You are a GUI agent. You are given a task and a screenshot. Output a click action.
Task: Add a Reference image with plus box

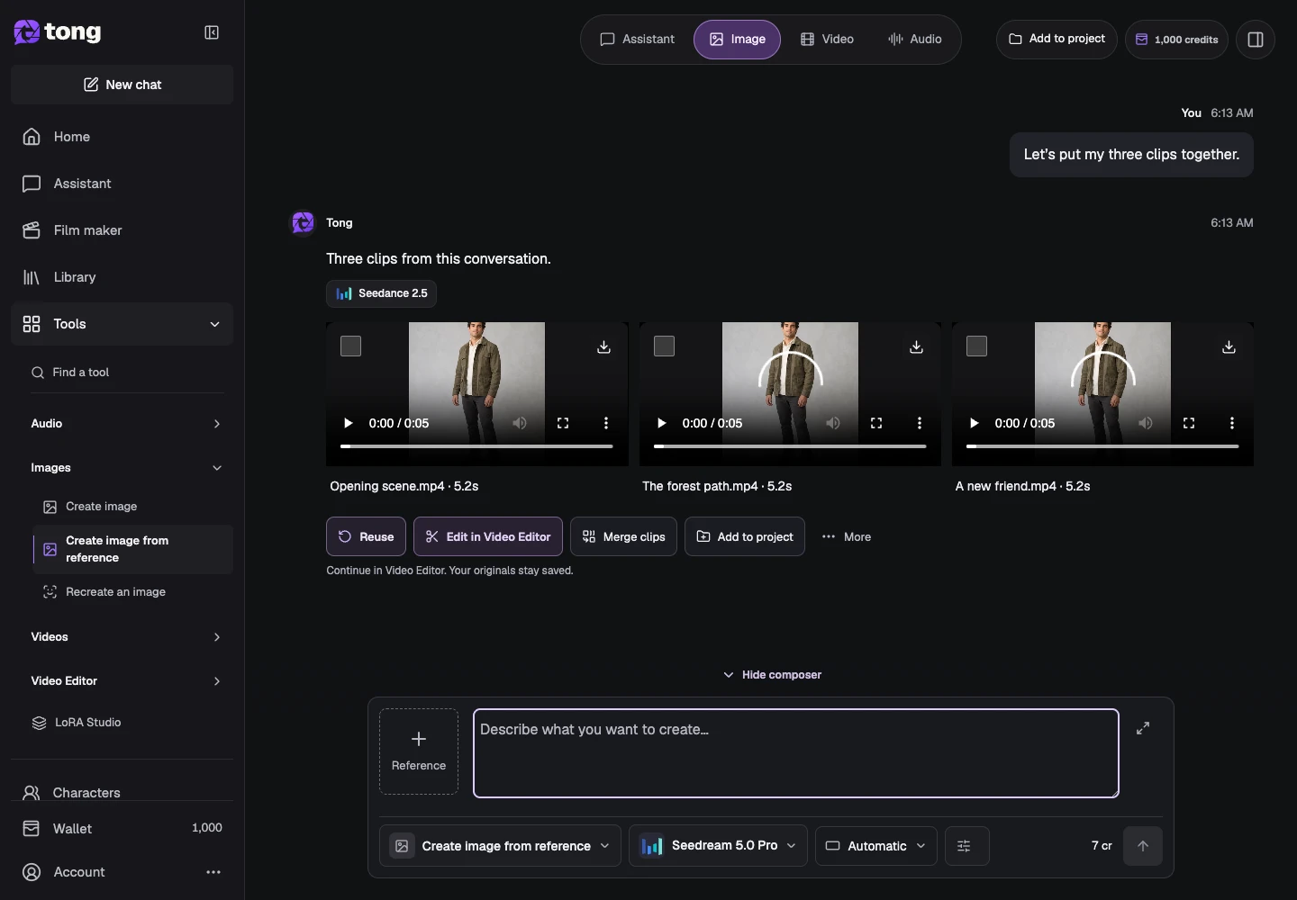pyautogui.click(x=419, y=751)
